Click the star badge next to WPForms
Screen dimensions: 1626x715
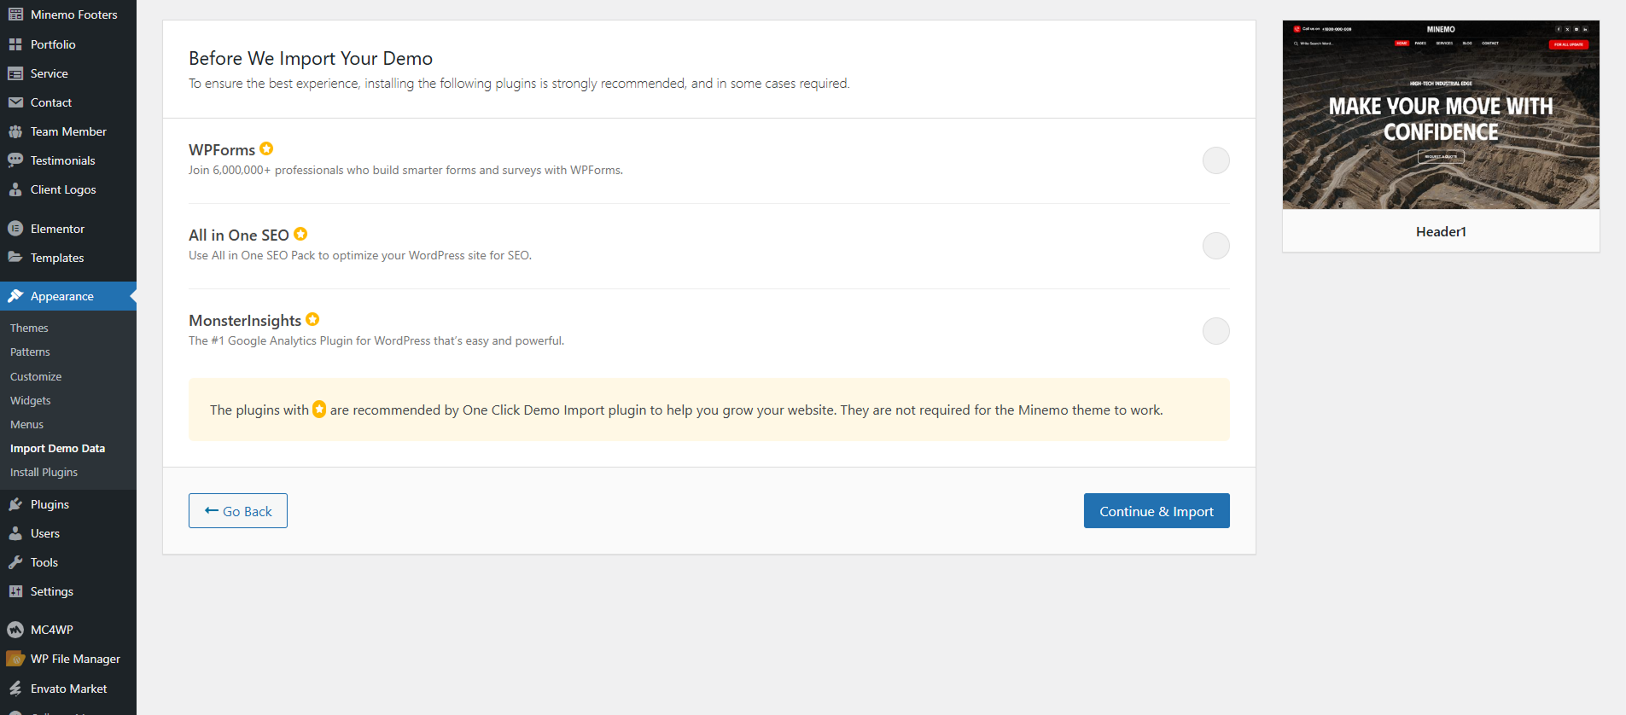tap(266, 148)
